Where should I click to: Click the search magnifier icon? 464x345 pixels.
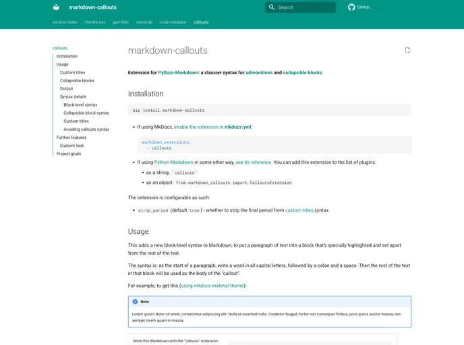click(272, 7)
